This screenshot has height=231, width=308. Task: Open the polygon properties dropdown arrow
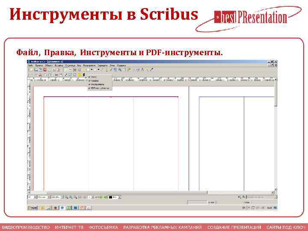point(98,70)
